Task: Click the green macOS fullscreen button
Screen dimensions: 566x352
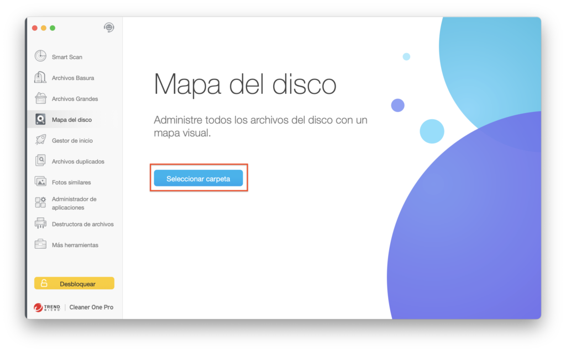Action: click(53, 28)
